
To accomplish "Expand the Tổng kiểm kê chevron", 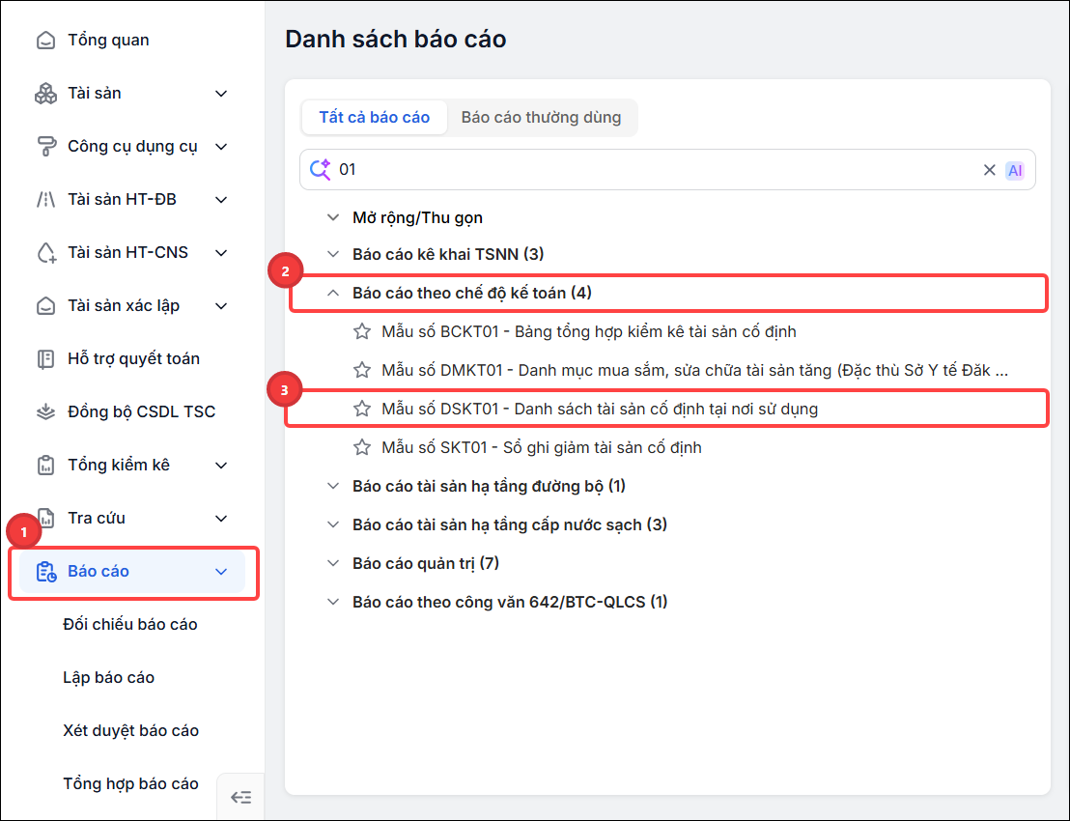I will click(221, 466).
